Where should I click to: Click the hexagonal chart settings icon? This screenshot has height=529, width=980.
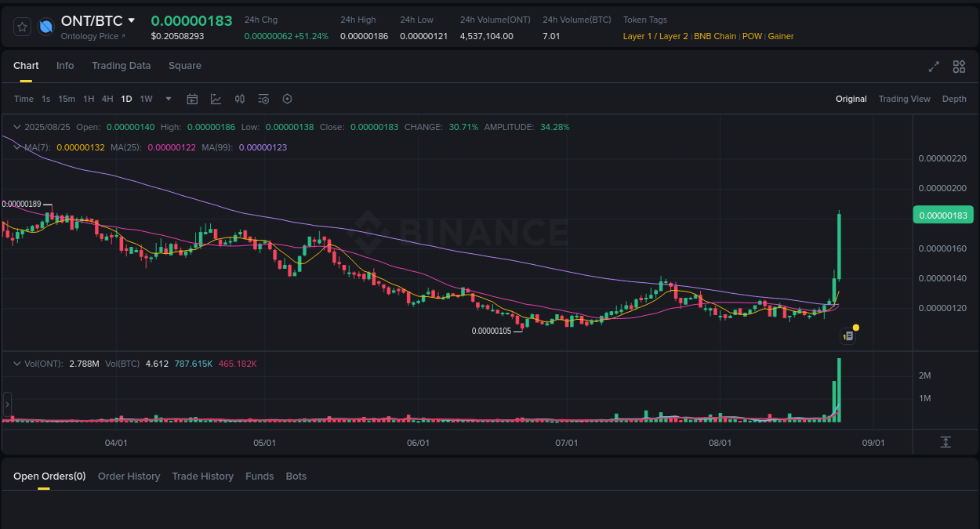(x=287, y=99)
